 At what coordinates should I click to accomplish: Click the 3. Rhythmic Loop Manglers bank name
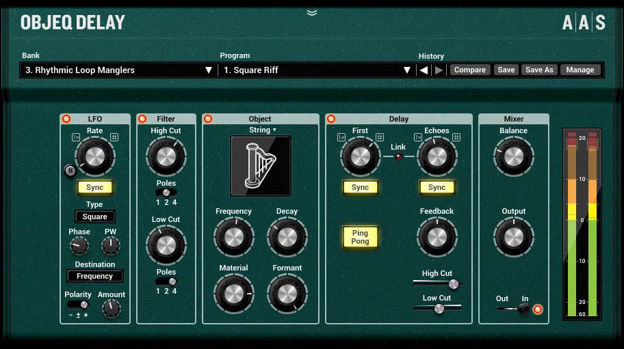pyautogui.click(x=80, y=70)
